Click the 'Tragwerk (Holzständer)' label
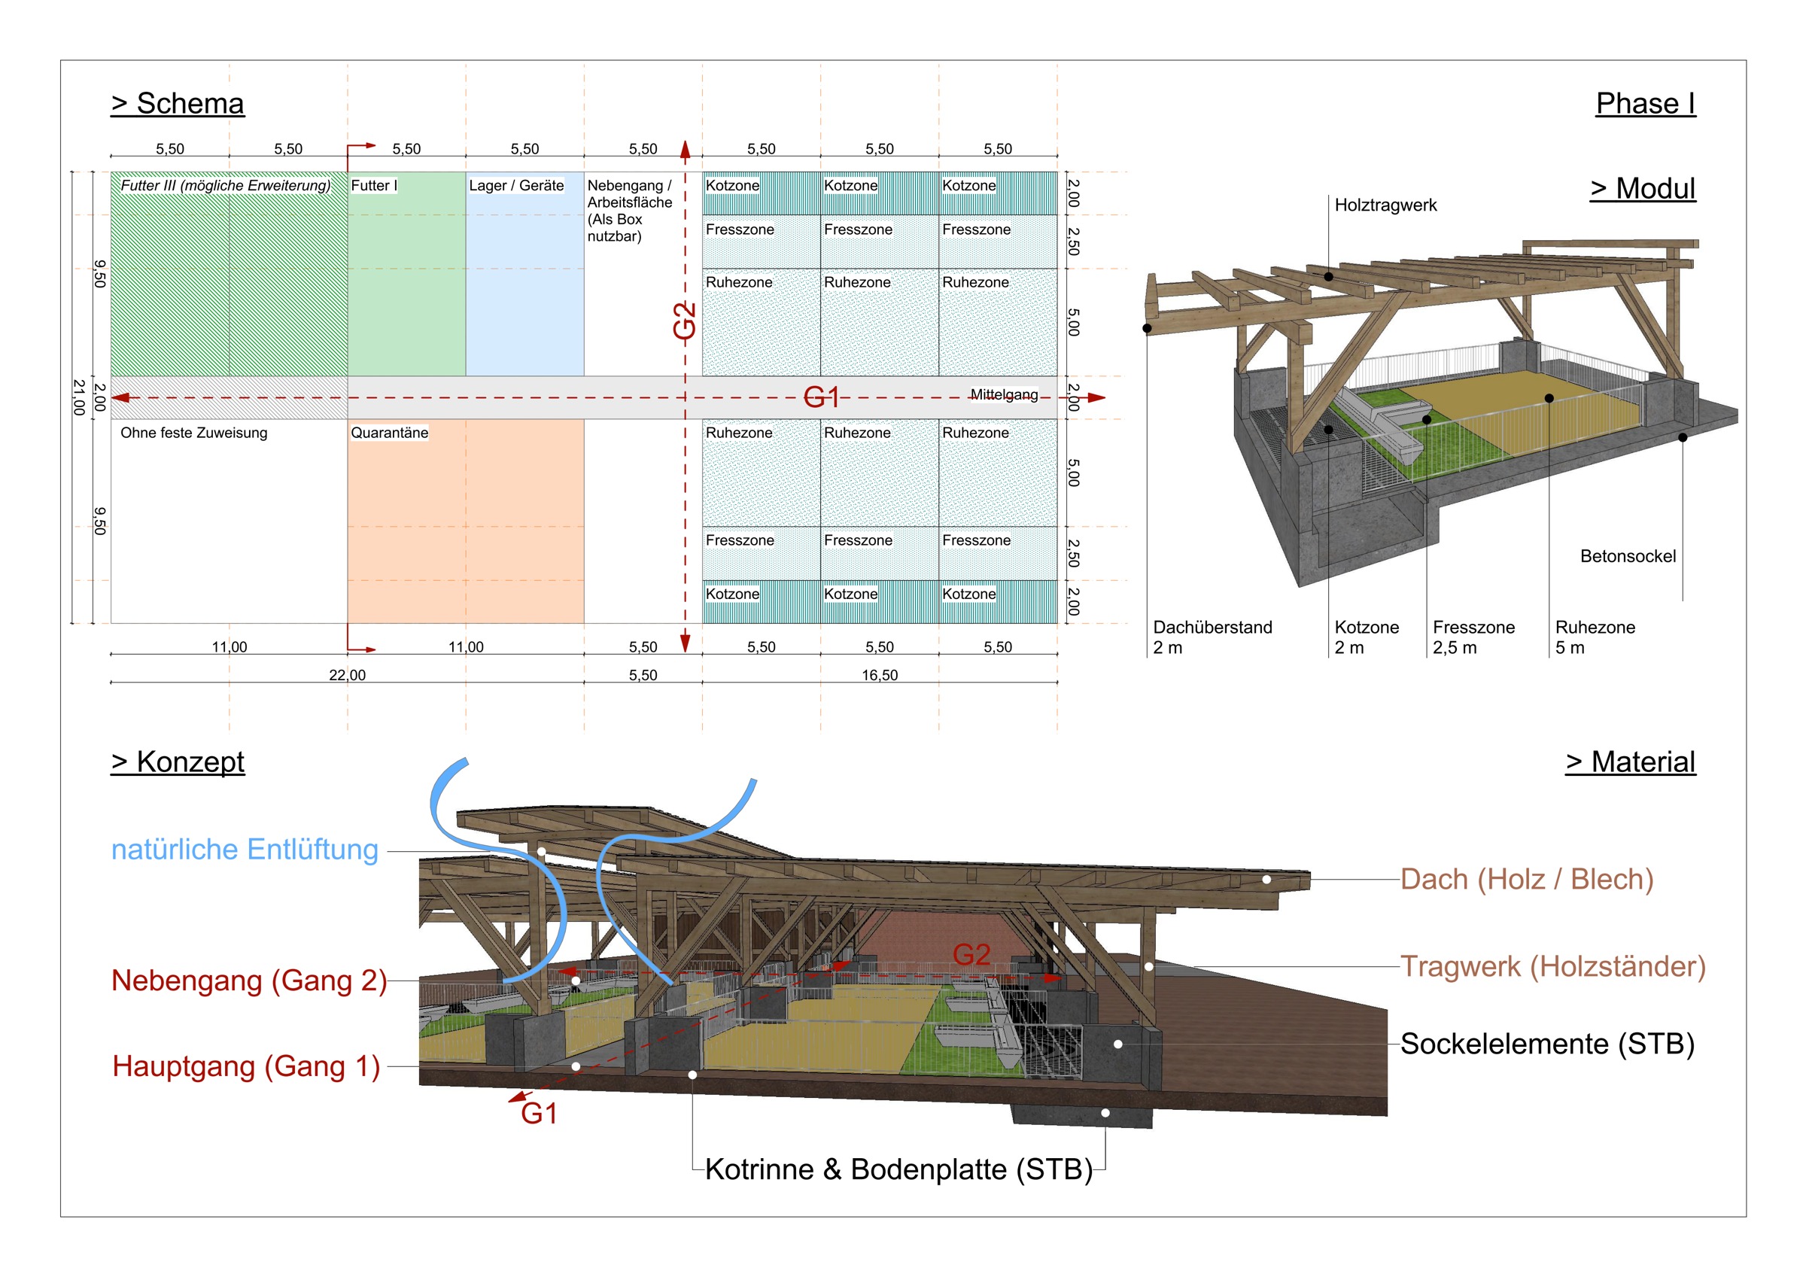The height and width of the screenshot is (1277, 1806). click(1552, 966)
